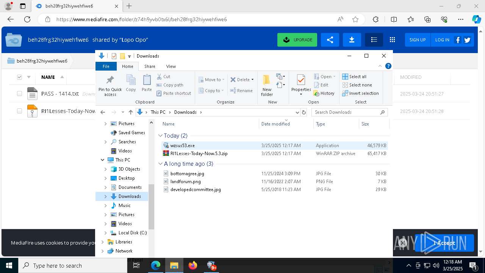Open the File menu tab

coord(106,66)
